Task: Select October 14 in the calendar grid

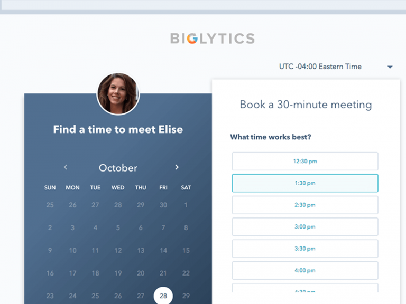Action: coord(163,250)
